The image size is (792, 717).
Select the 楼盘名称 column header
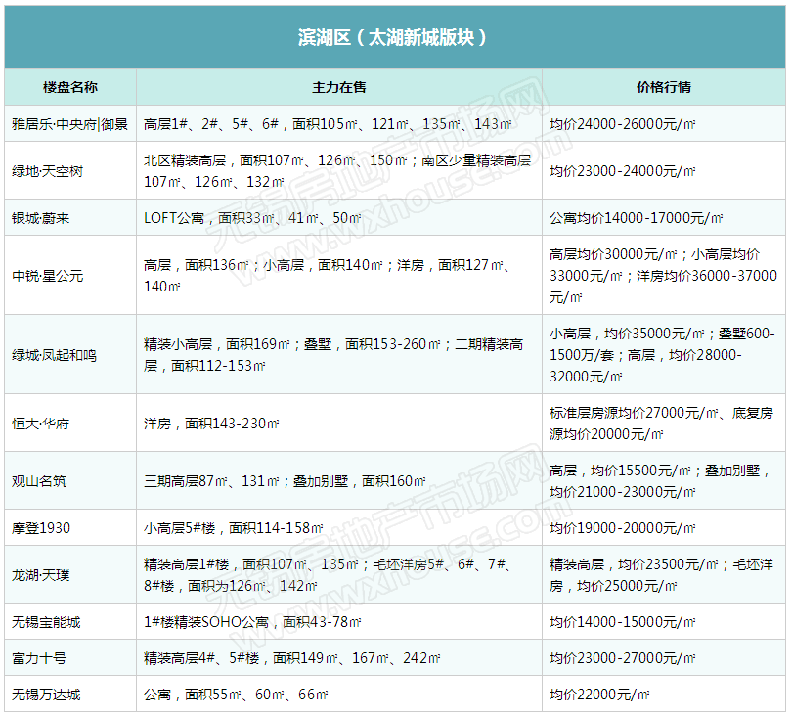[x=70, y=87]
